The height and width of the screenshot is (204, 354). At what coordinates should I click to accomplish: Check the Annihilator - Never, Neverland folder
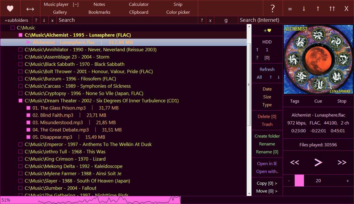20,50
